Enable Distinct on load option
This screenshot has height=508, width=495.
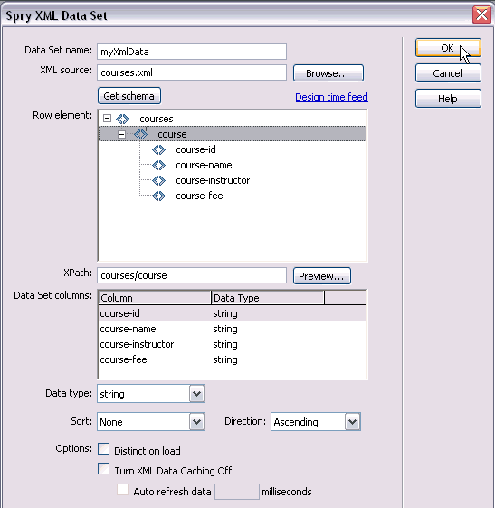(103, 449)
